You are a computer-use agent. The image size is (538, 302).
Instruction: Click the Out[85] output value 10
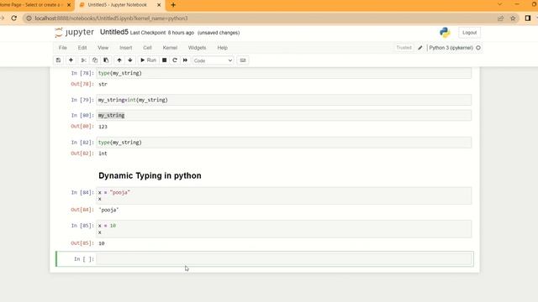(102, 243)
